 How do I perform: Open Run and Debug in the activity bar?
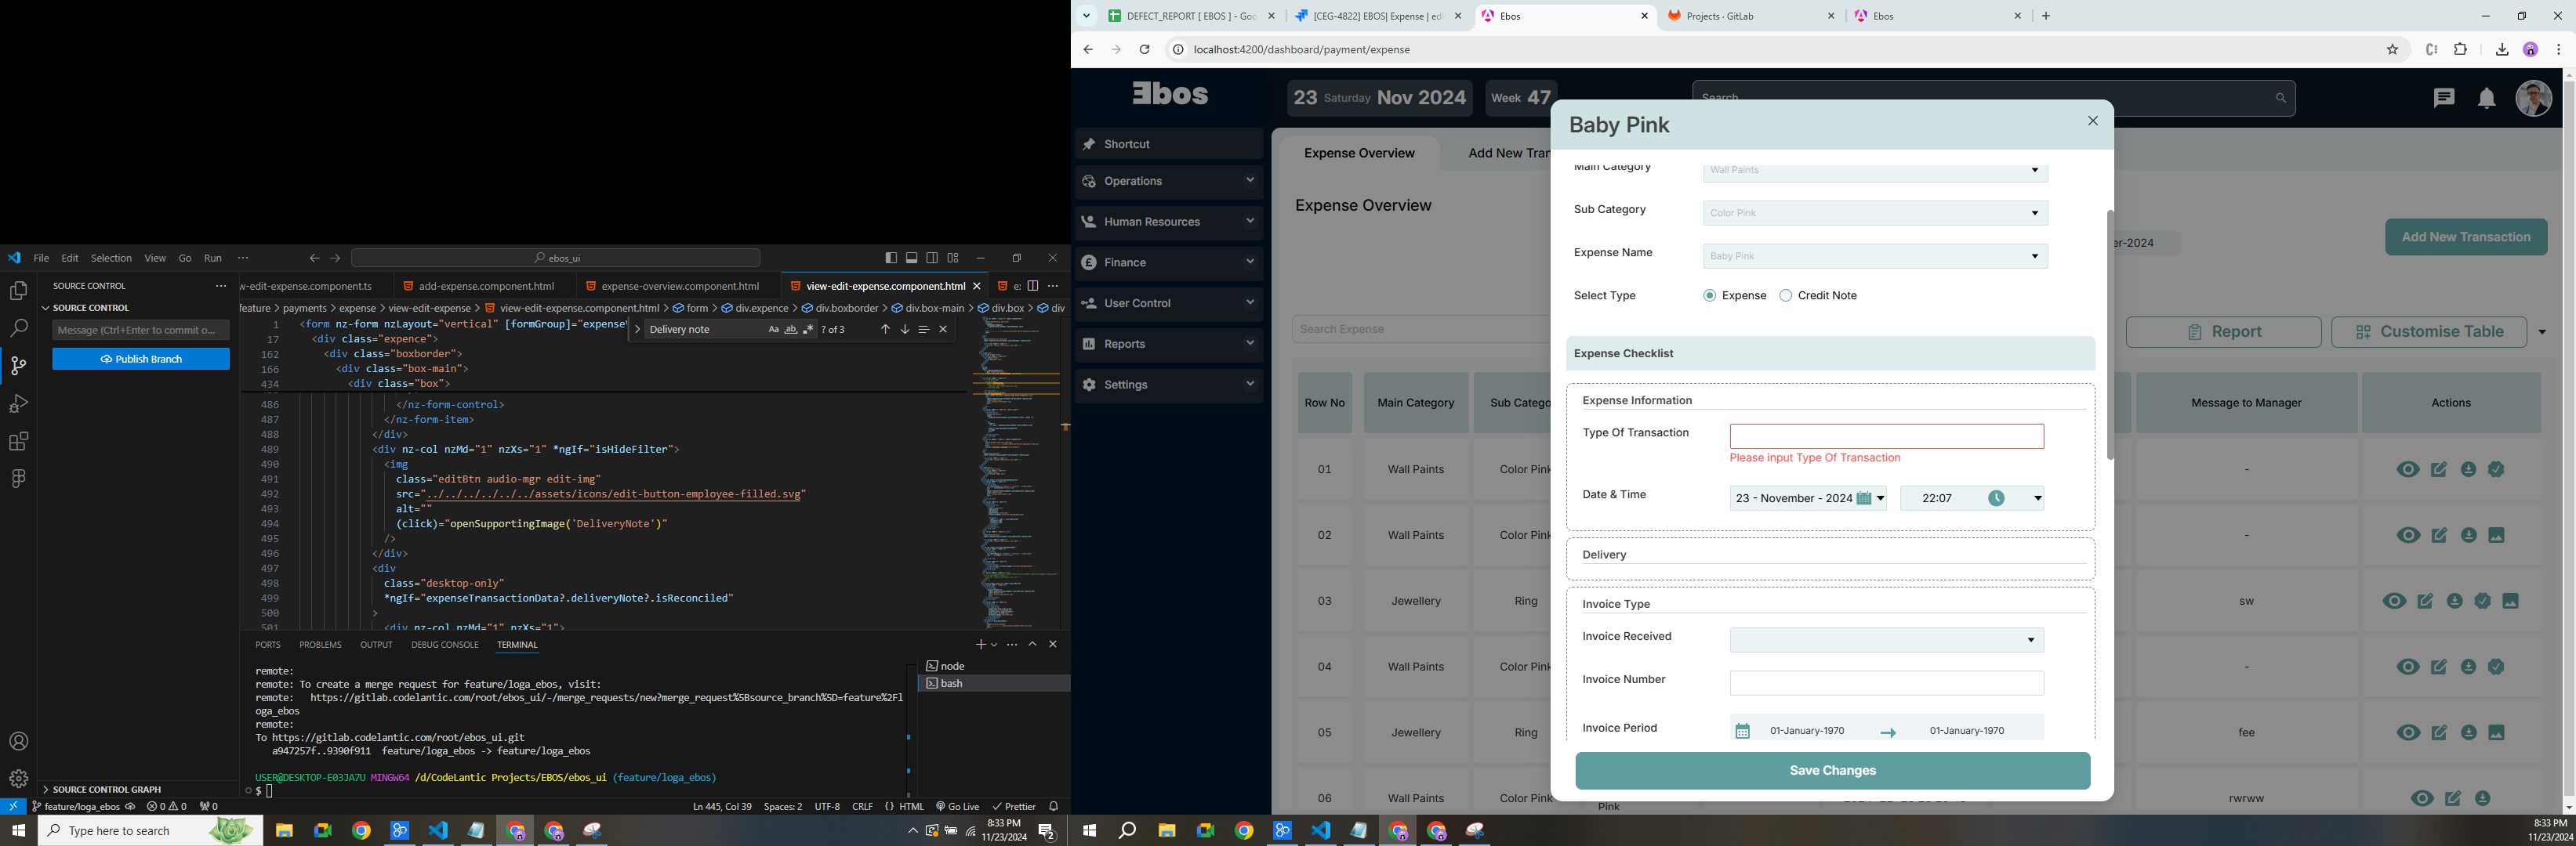coord(18,403)
